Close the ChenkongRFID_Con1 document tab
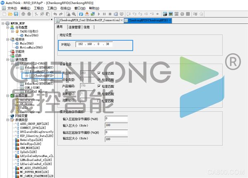Screen dimensions: 248x178 pos(122,20)
